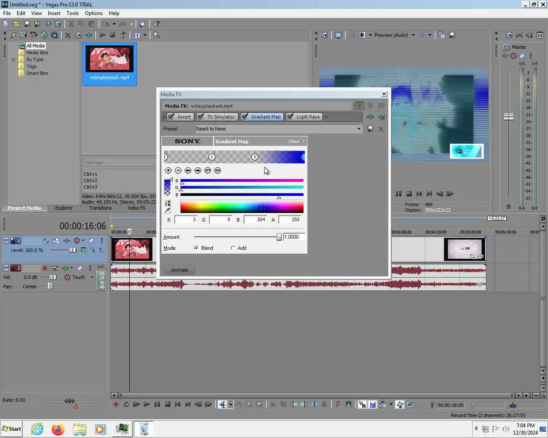548x438 pixels.
Task: Click the Search media bins magnifier icon
Action: [x=157, y=35]
